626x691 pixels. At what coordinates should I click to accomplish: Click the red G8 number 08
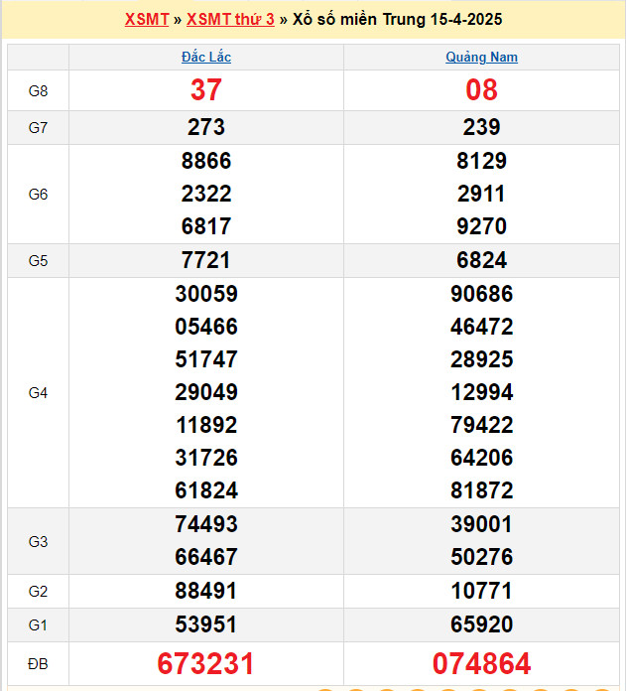point(481,90)
